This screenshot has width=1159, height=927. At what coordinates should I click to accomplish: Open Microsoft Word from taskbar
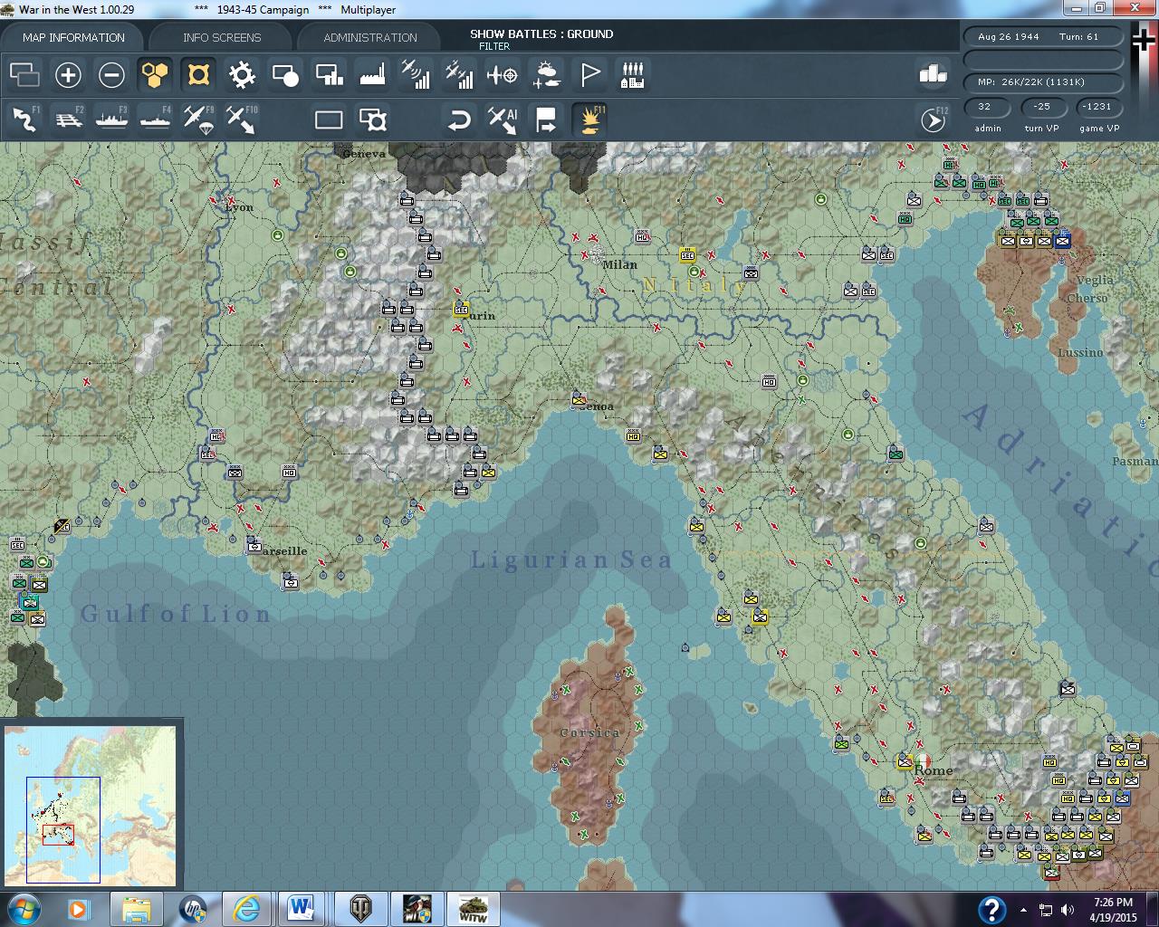pos(302,908)
